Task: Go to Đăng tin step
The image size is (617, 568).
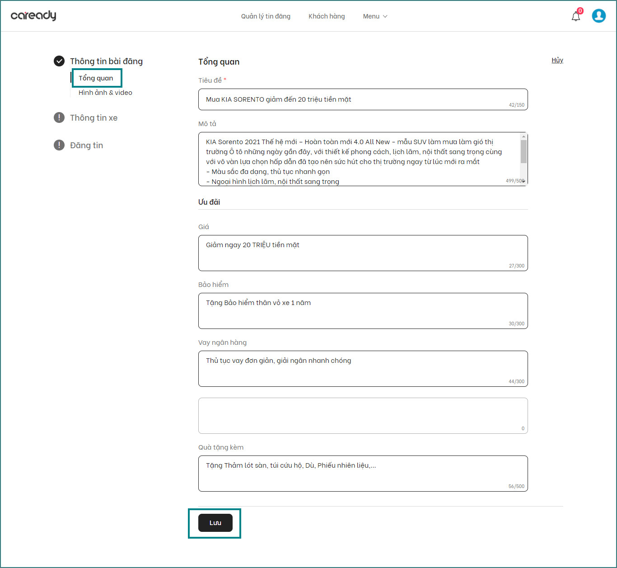Action: pos(86,146)
